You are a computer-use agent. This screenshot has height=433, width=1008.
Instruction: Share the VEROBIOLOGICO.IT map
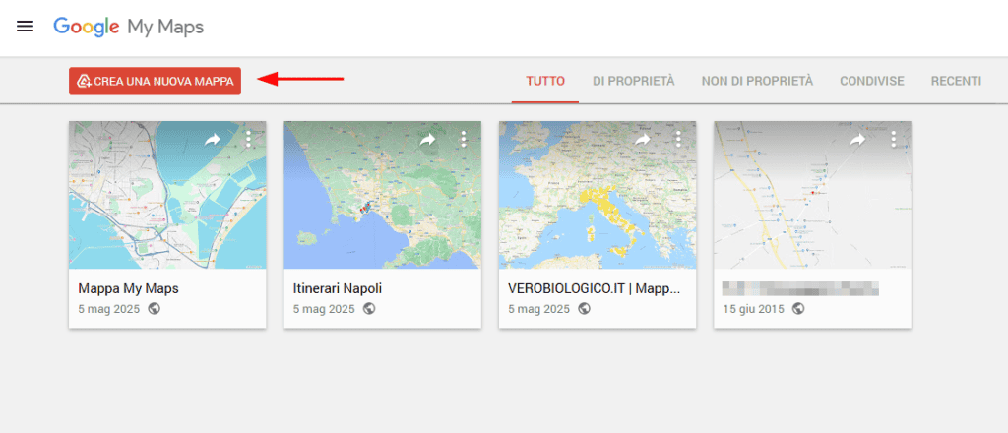(x=643, y=139)
